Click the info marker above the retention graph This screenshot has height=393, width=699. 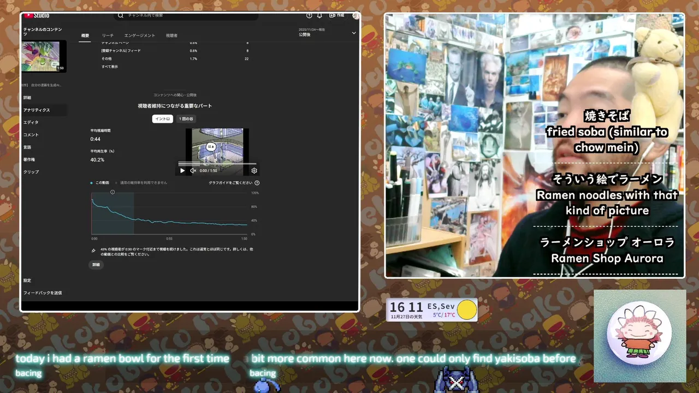[112, 192]
